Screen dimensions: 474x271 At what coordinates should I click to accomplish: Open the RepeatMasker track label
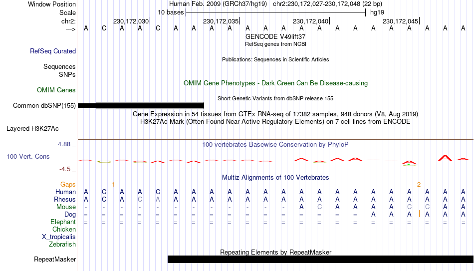pyautogui.click(x=55, y=259)
